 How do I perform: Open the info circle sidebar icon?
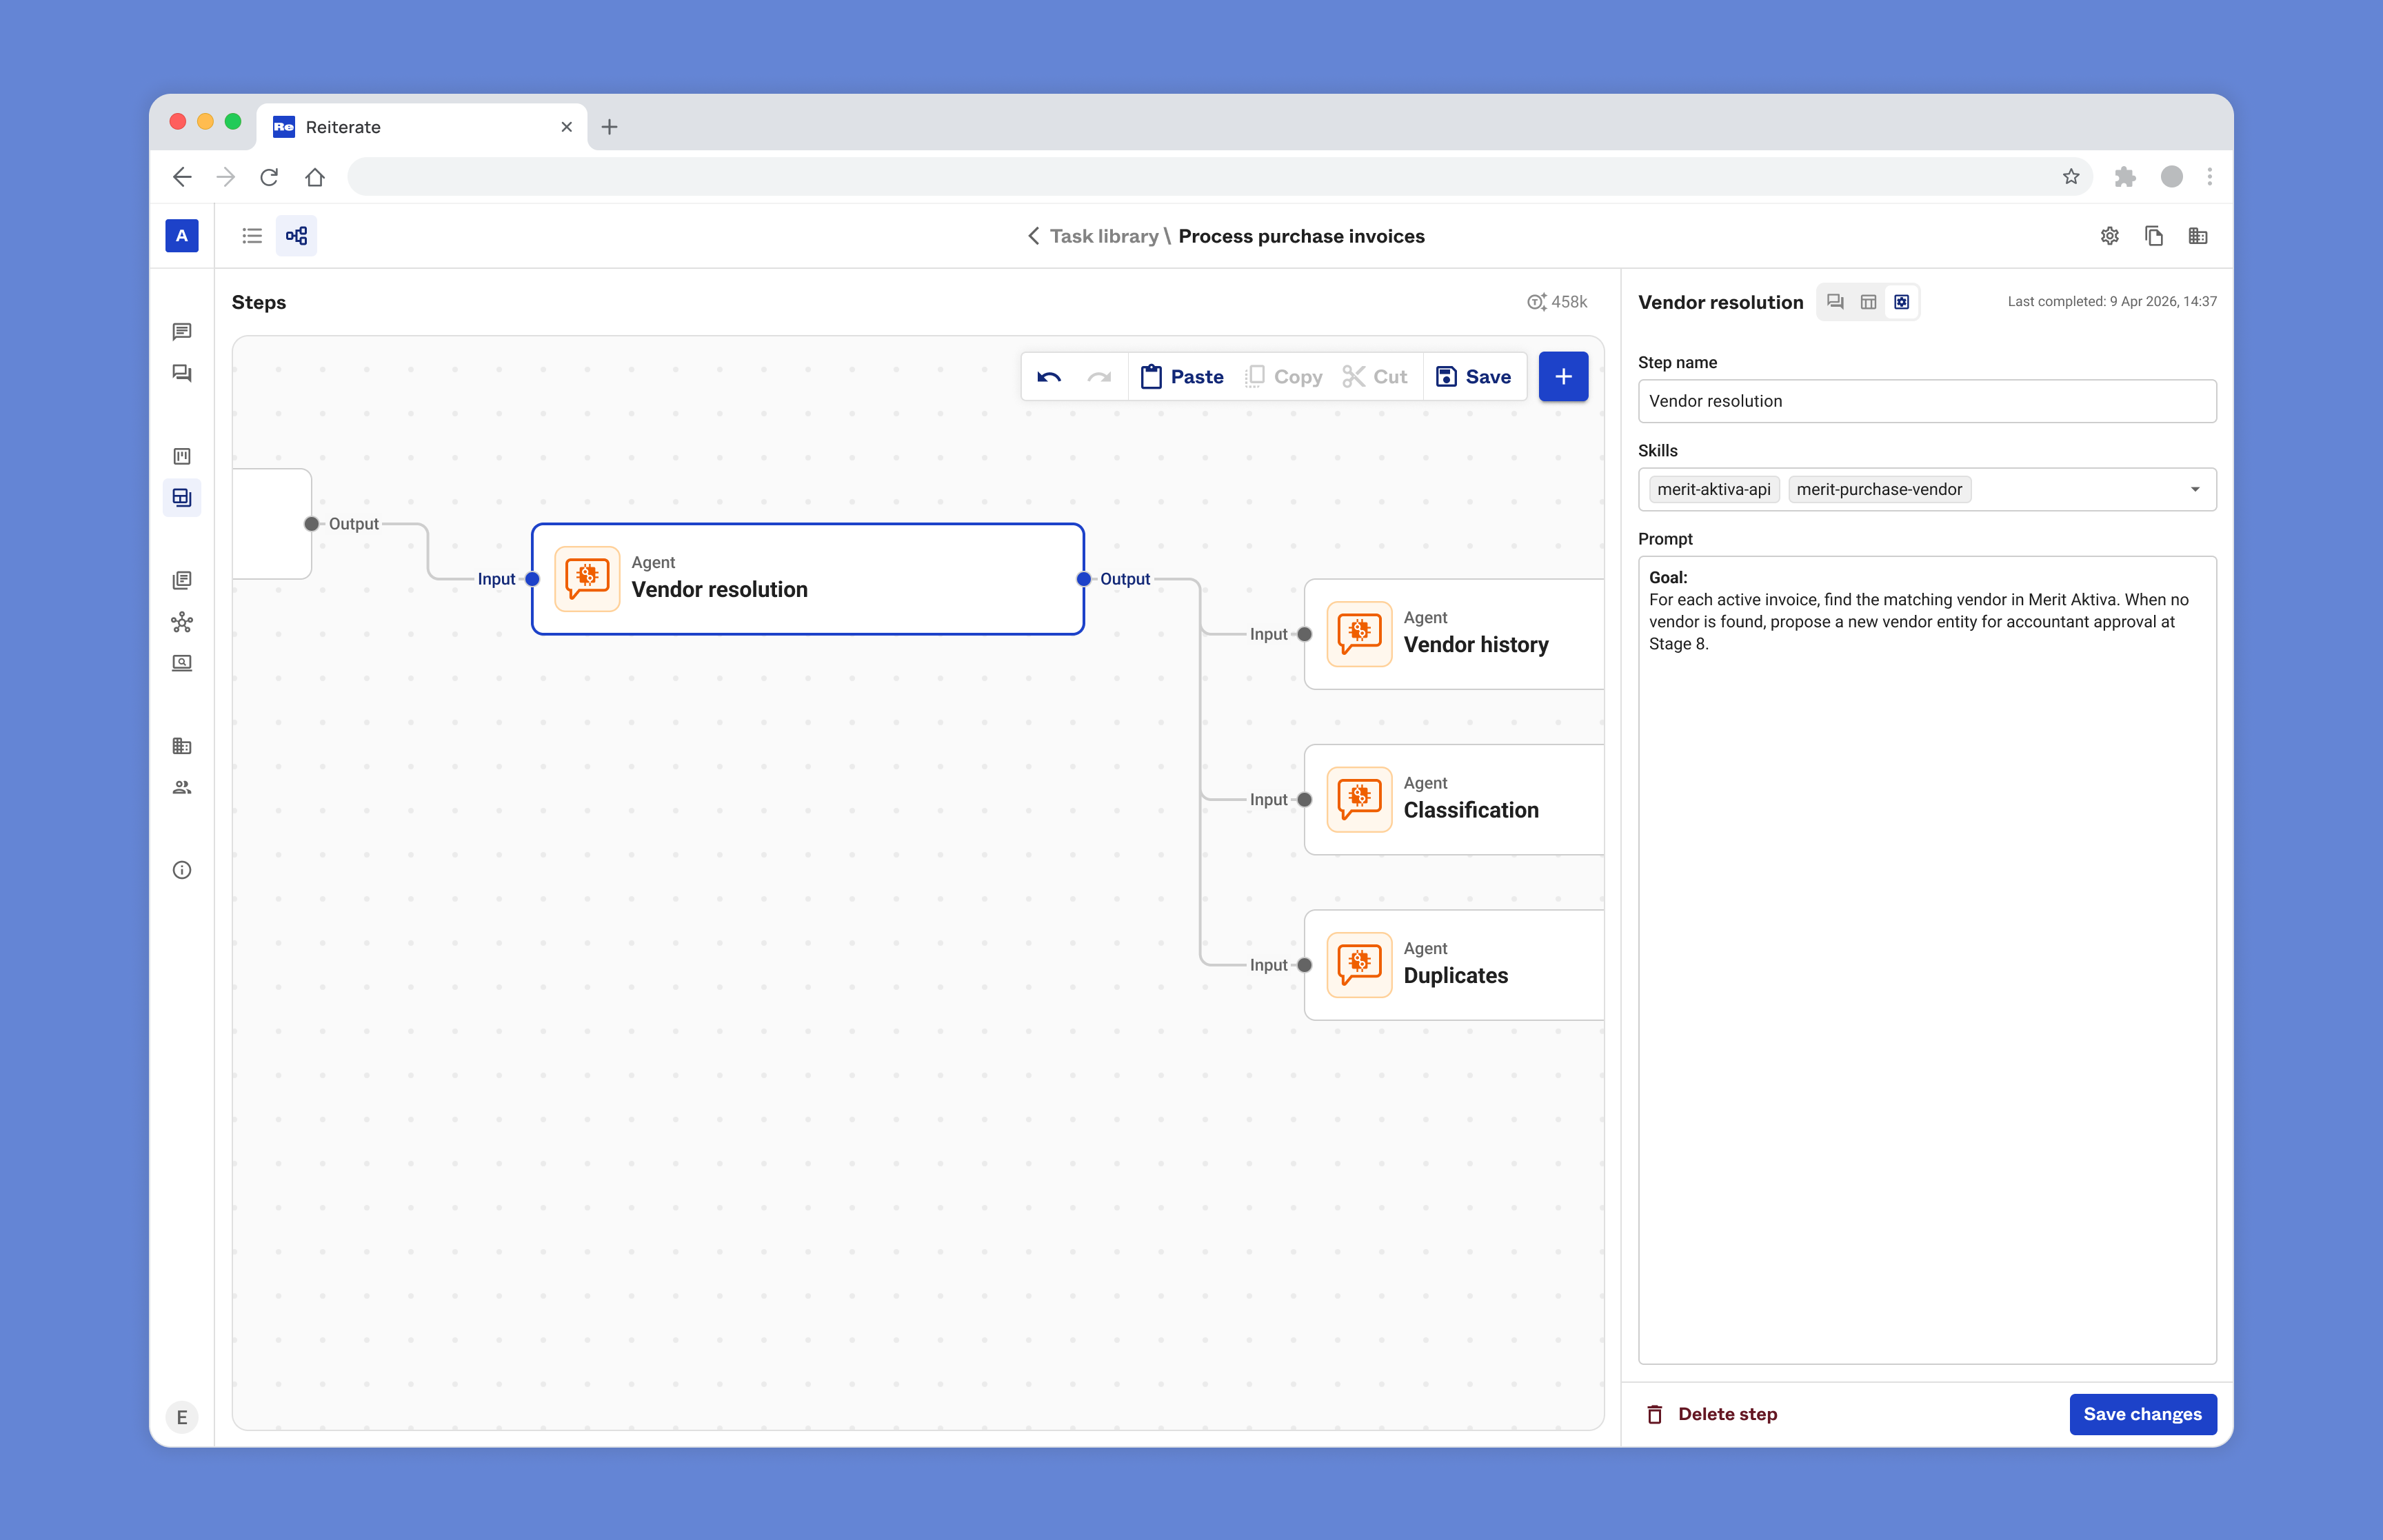coord(181,870)
